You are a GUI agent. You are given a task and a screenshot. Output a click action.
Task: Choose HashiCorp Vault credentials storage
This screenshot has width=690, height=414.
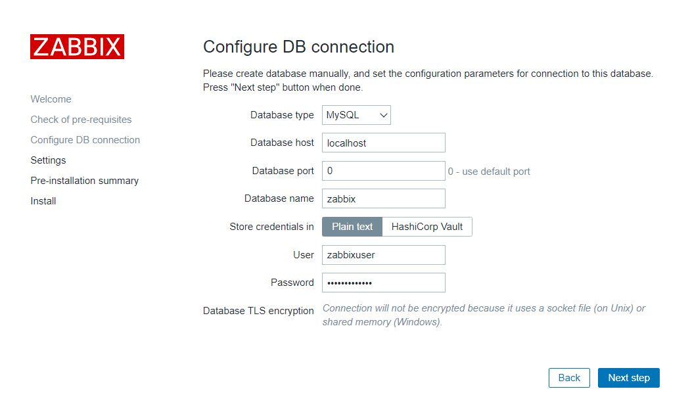pos(427,227)
